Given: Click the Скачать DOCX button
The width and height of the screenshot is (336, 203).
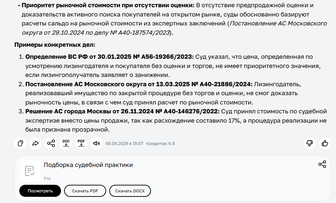Looking at the screenshot, I should pyautogui.click(x=130, y=191).
